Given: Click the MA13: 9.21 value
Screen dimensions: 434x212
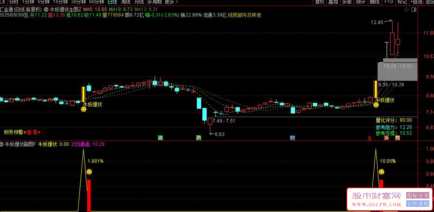Looking at the screenshot, I should pos(146,10).
